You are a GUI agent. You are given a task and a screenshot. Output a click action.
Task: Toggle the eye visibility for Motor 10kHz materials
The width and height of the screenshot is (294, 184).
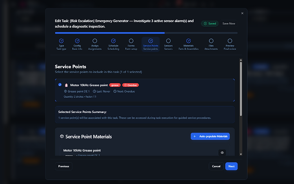(x=222, y=153)
